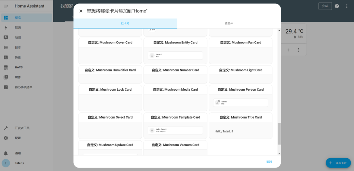Click the 58% humidity value
The image size is (354, 171).
[x=300, y=37]
